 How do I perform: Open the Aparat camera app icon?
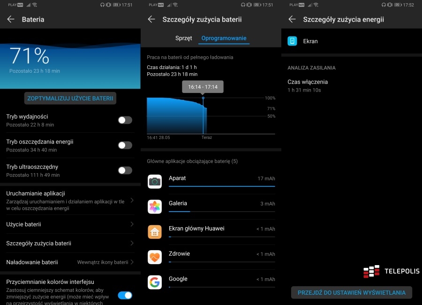[155, 182]
